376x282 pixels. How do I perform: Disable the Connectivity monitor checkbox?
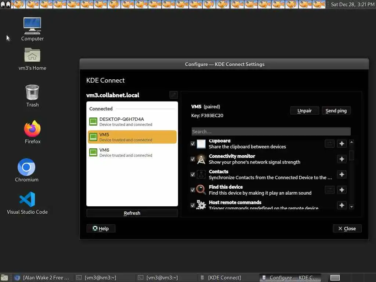click(192, 159)
